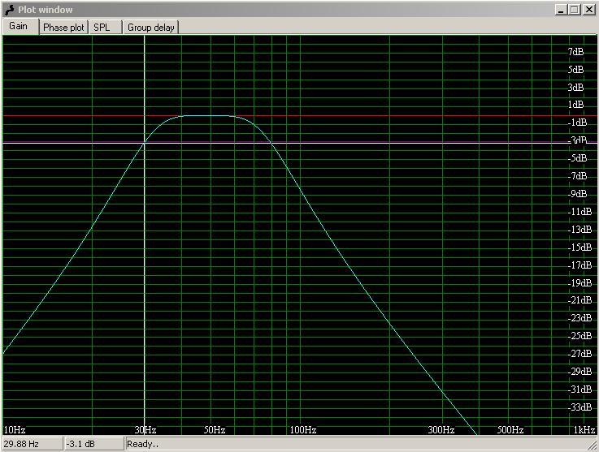
Task: Click the -31dB scale label
Action: tap(579, 389)
